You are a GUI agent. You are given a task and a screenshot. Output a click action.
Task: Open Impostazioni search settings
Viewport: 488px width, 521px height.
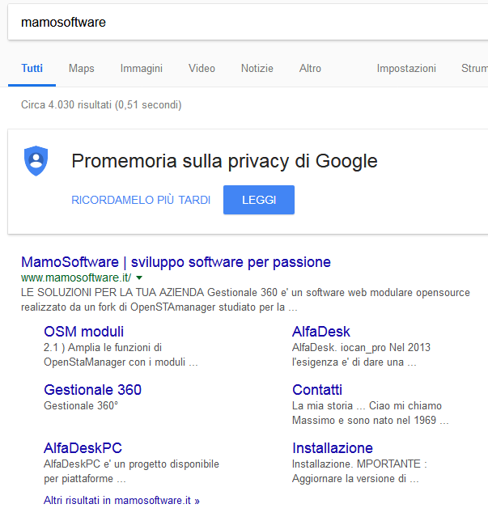point(406,69)
